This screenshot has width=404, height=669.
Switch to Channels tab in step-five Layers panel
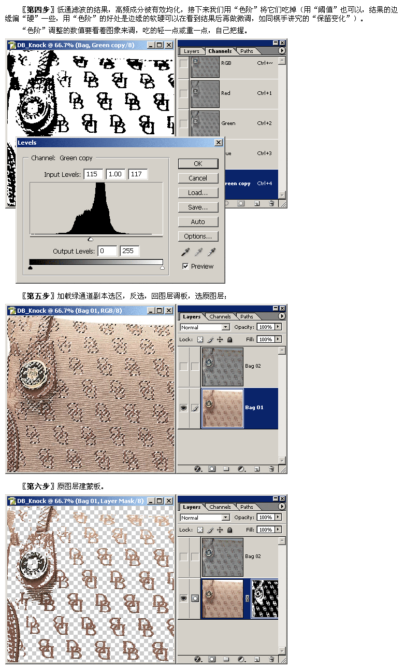220,317
